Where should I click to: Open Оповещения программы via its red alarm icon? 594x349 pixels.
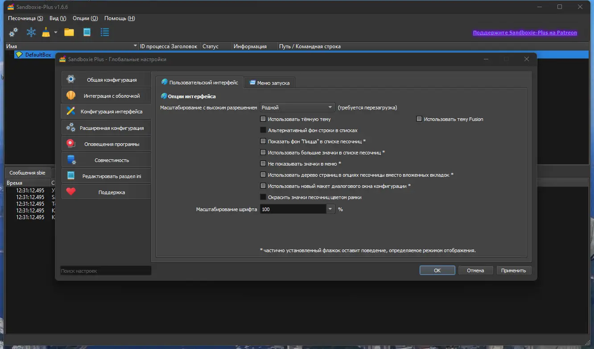pyautogui.click(x=71, y=144)
